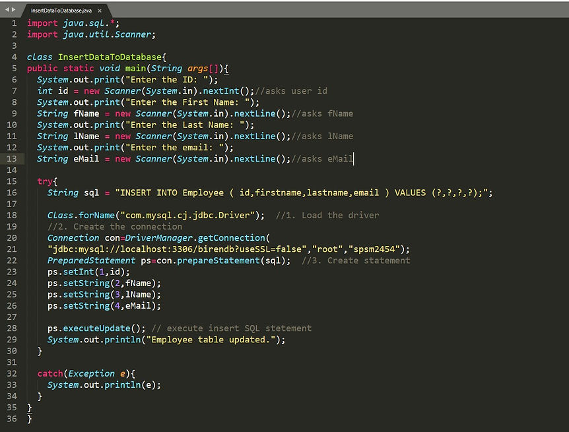Click '//1. Load the driver' comment
The image size is (569, 432).
(x=327, y=216)
